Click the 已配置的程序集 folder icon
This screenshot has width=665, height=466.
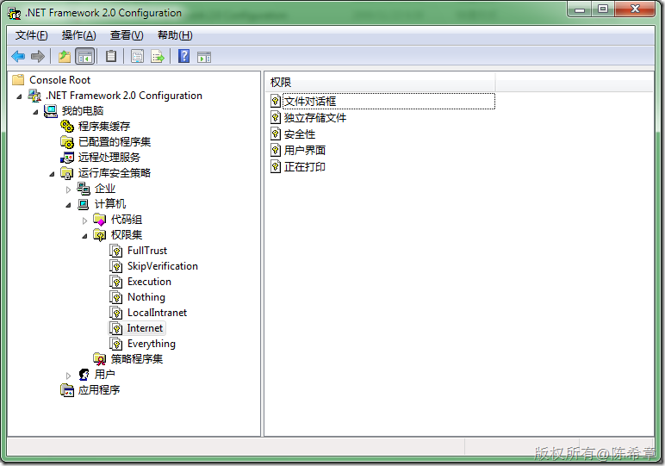[x=67, y=142]
